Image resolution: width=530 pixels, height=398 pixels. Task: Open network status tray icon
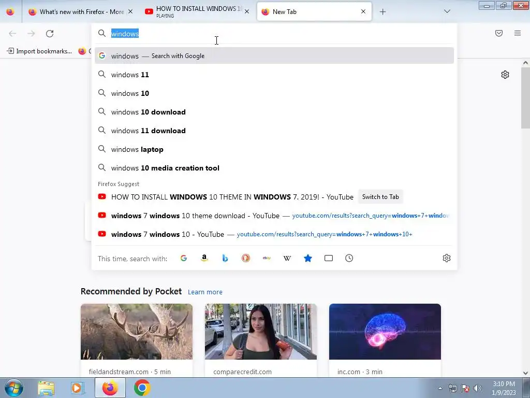click(x=452, y=388)
